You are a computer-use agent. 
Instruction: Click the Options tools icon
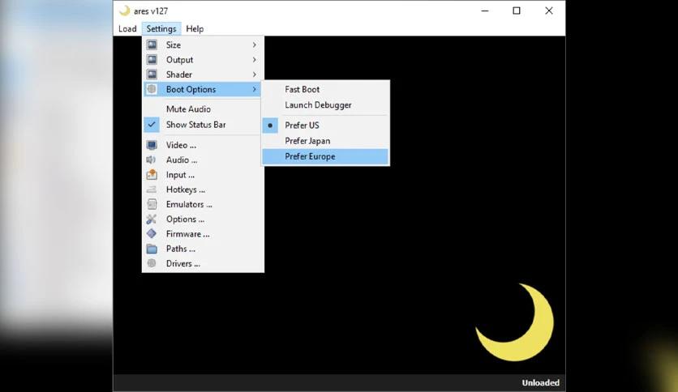152,219
